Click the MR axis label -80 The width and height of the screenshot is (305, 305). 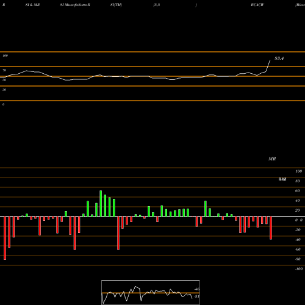298,259
